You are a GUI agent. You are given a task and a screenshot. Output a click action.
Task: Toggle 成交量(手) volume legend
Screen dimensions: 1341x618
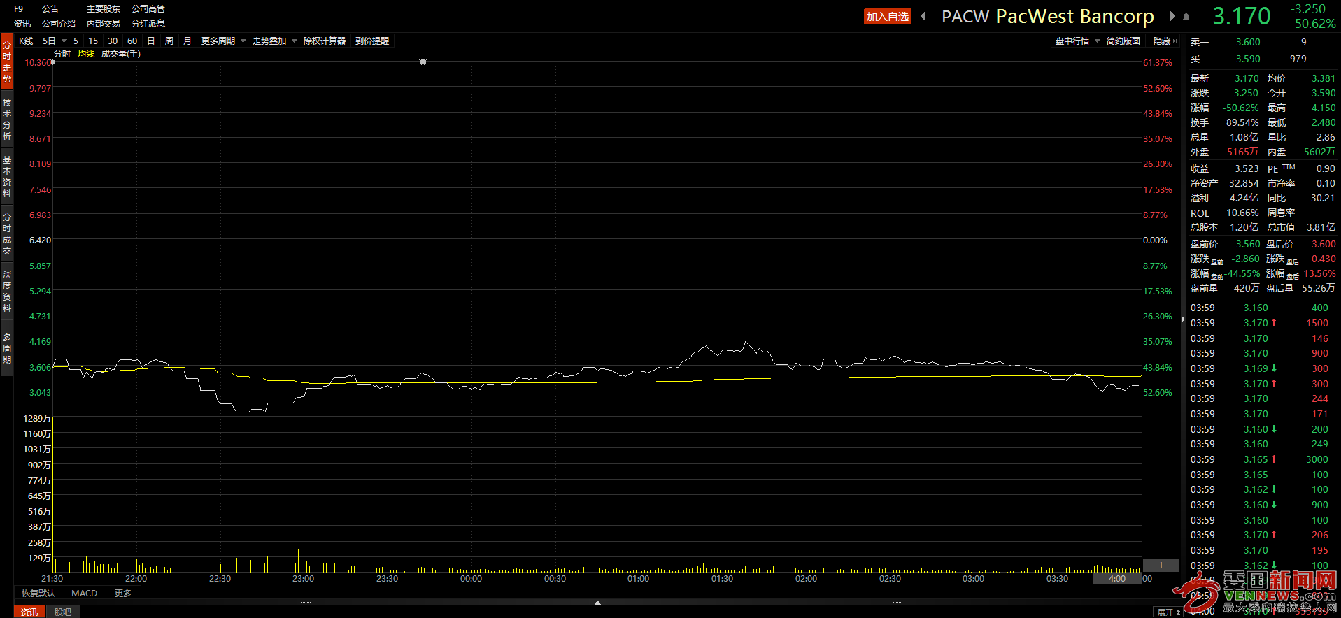point(121,54)
